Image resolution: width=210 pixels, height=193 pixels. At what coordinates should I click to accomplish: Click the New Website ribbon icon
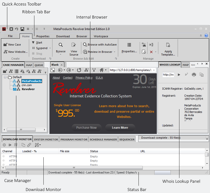coord(6,52)
